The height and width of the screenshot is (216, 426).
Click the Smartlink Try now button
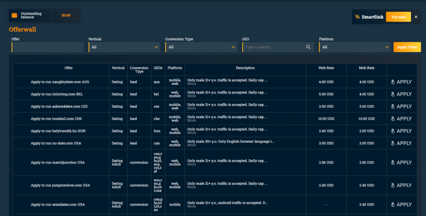(x=398, y=17)
